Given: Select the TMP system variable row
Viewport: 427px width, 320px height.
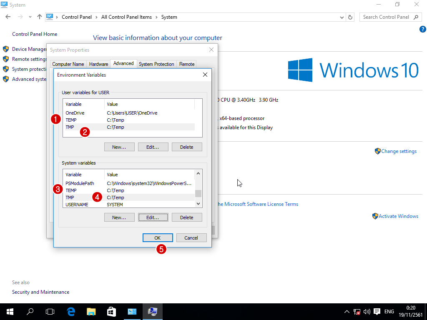Looking at the screenshot, I should tap(130, 197).
